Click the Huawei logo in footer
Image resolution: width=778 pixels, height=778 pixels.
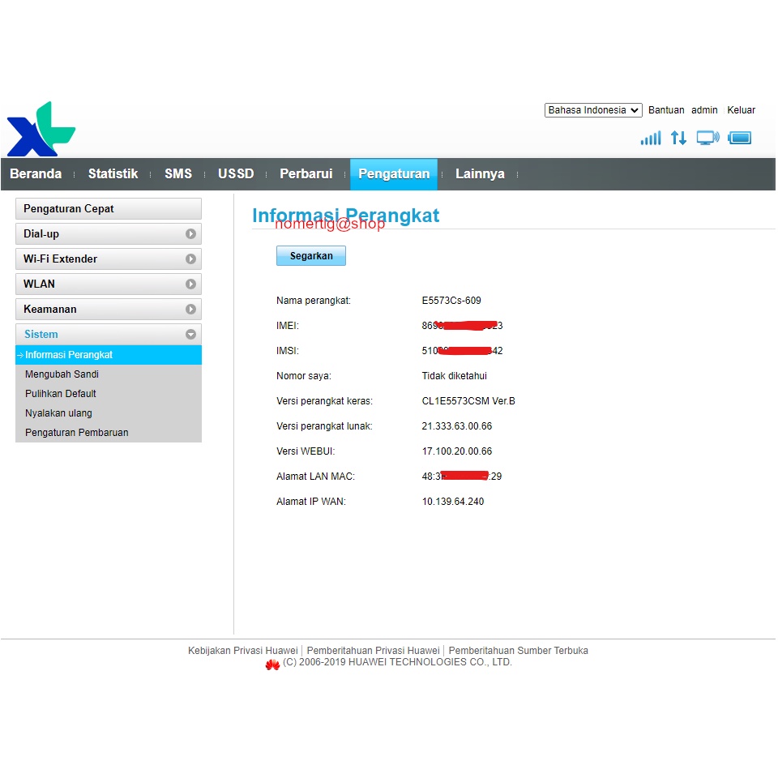(x=272, y=665)
